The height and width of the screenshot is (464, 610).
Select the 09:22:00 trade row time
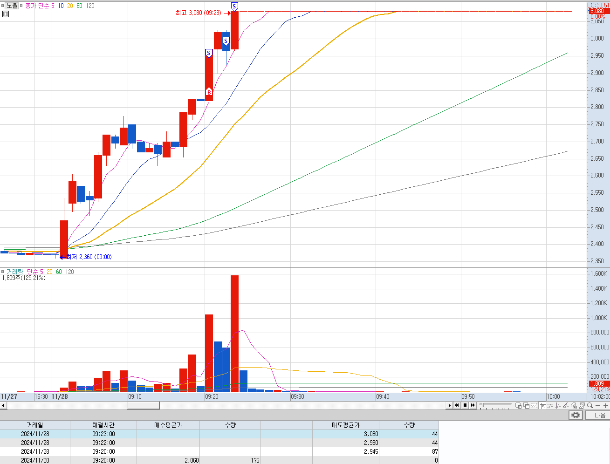tap(103, 443)
